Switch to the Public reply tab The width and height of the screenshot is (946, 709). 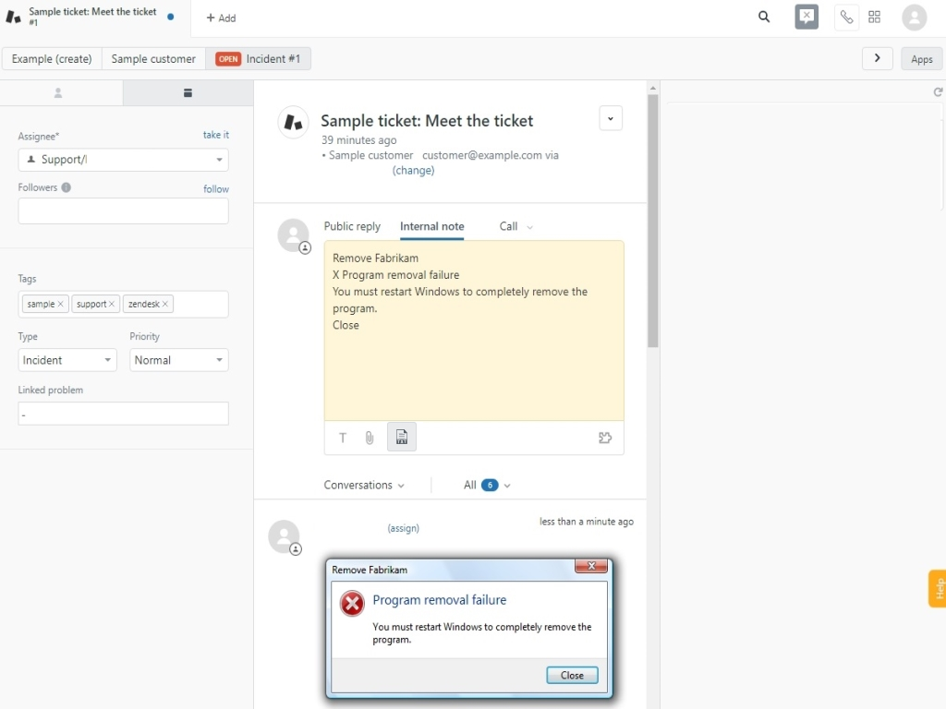tap(352, 226)
